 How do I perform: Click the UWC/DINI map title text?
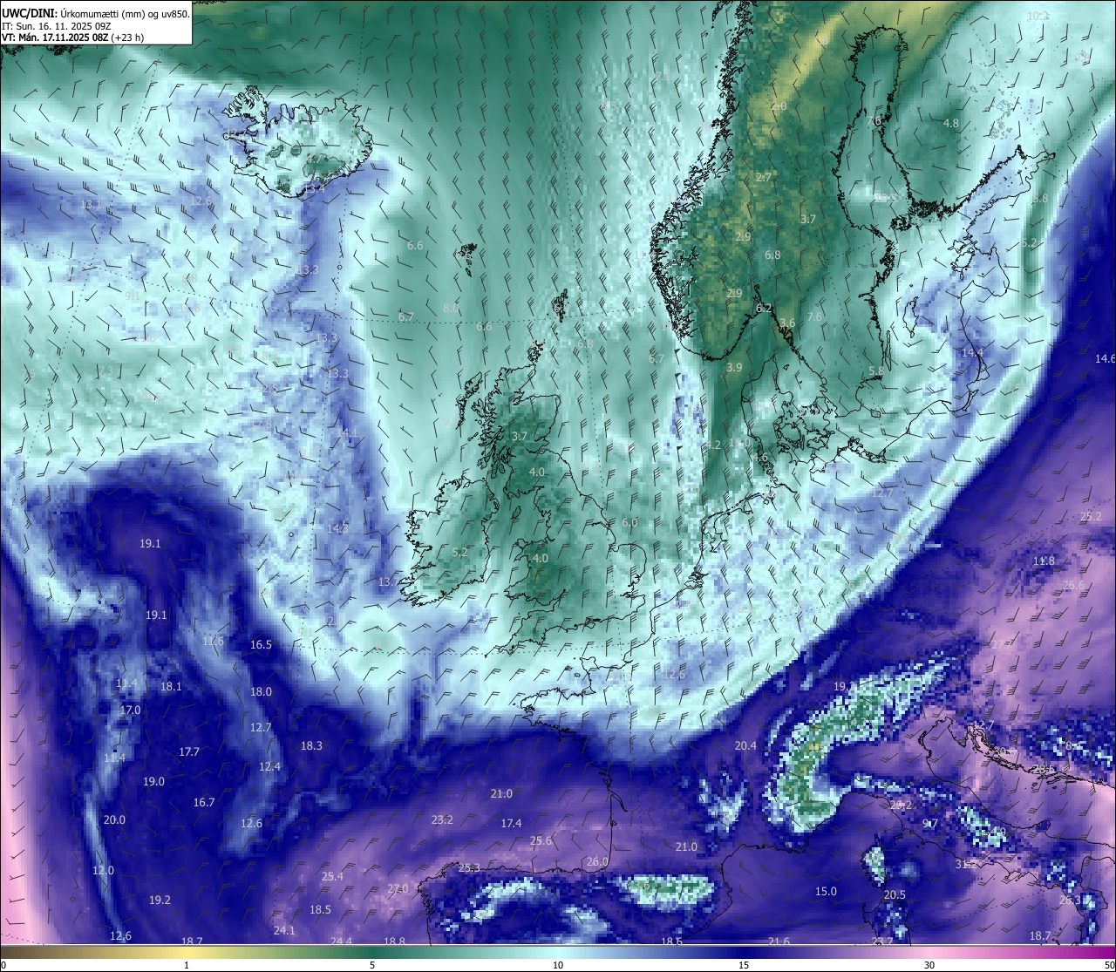(96, 13)
